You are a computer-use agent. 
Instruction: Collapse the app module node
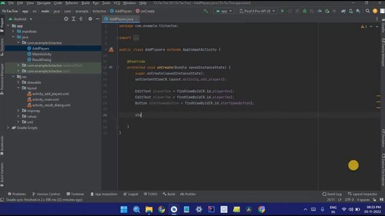tap(8, 26)
